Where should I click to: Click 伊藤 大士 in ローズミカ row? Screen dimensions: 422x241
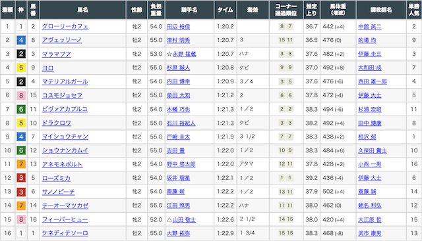(369, 178)
